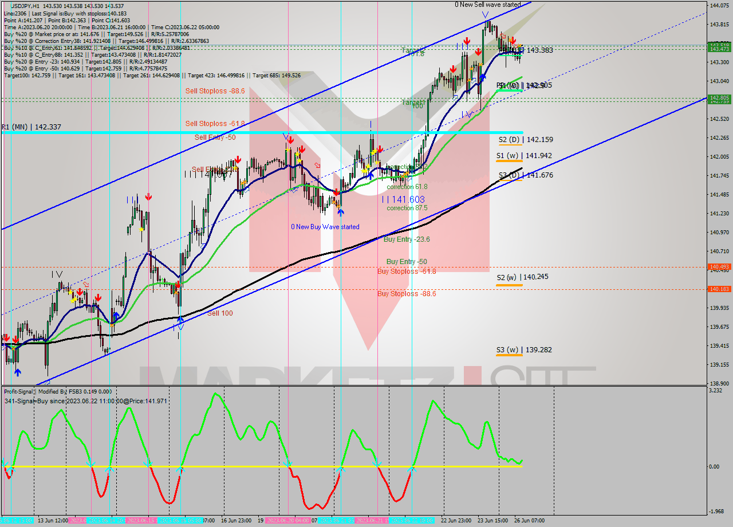Click the 'R1 (MN) | 142.337' label
This screenshot has height=527, width=733.
click(x=31, y=127)
